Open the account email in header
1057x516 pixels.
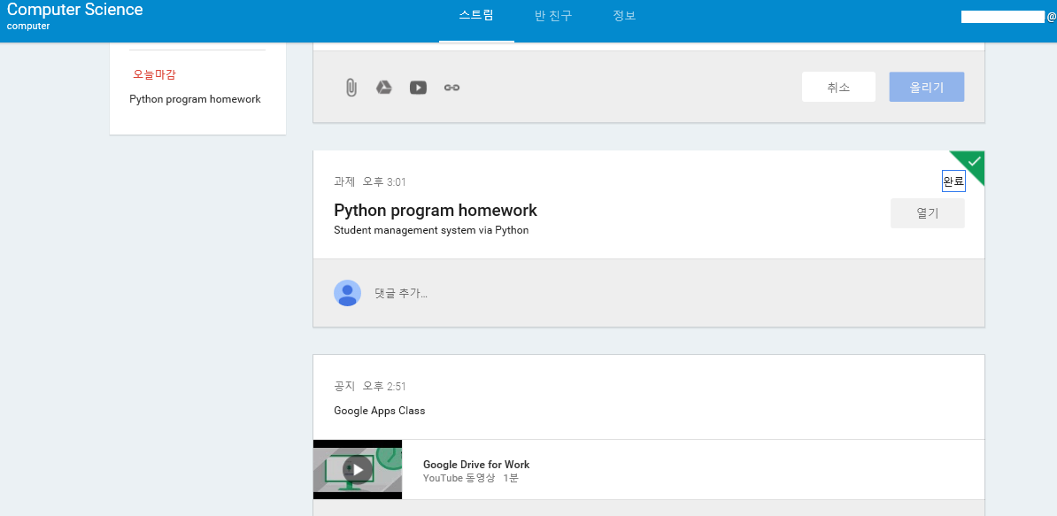(1008, 17)
